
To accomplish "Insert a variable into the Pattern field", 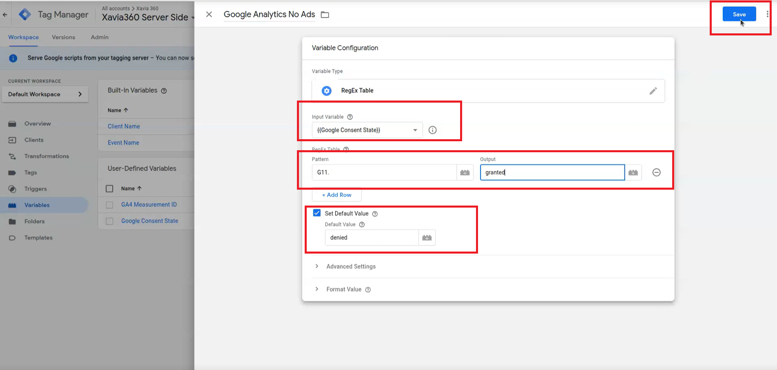I will click(x=465, y=173).
